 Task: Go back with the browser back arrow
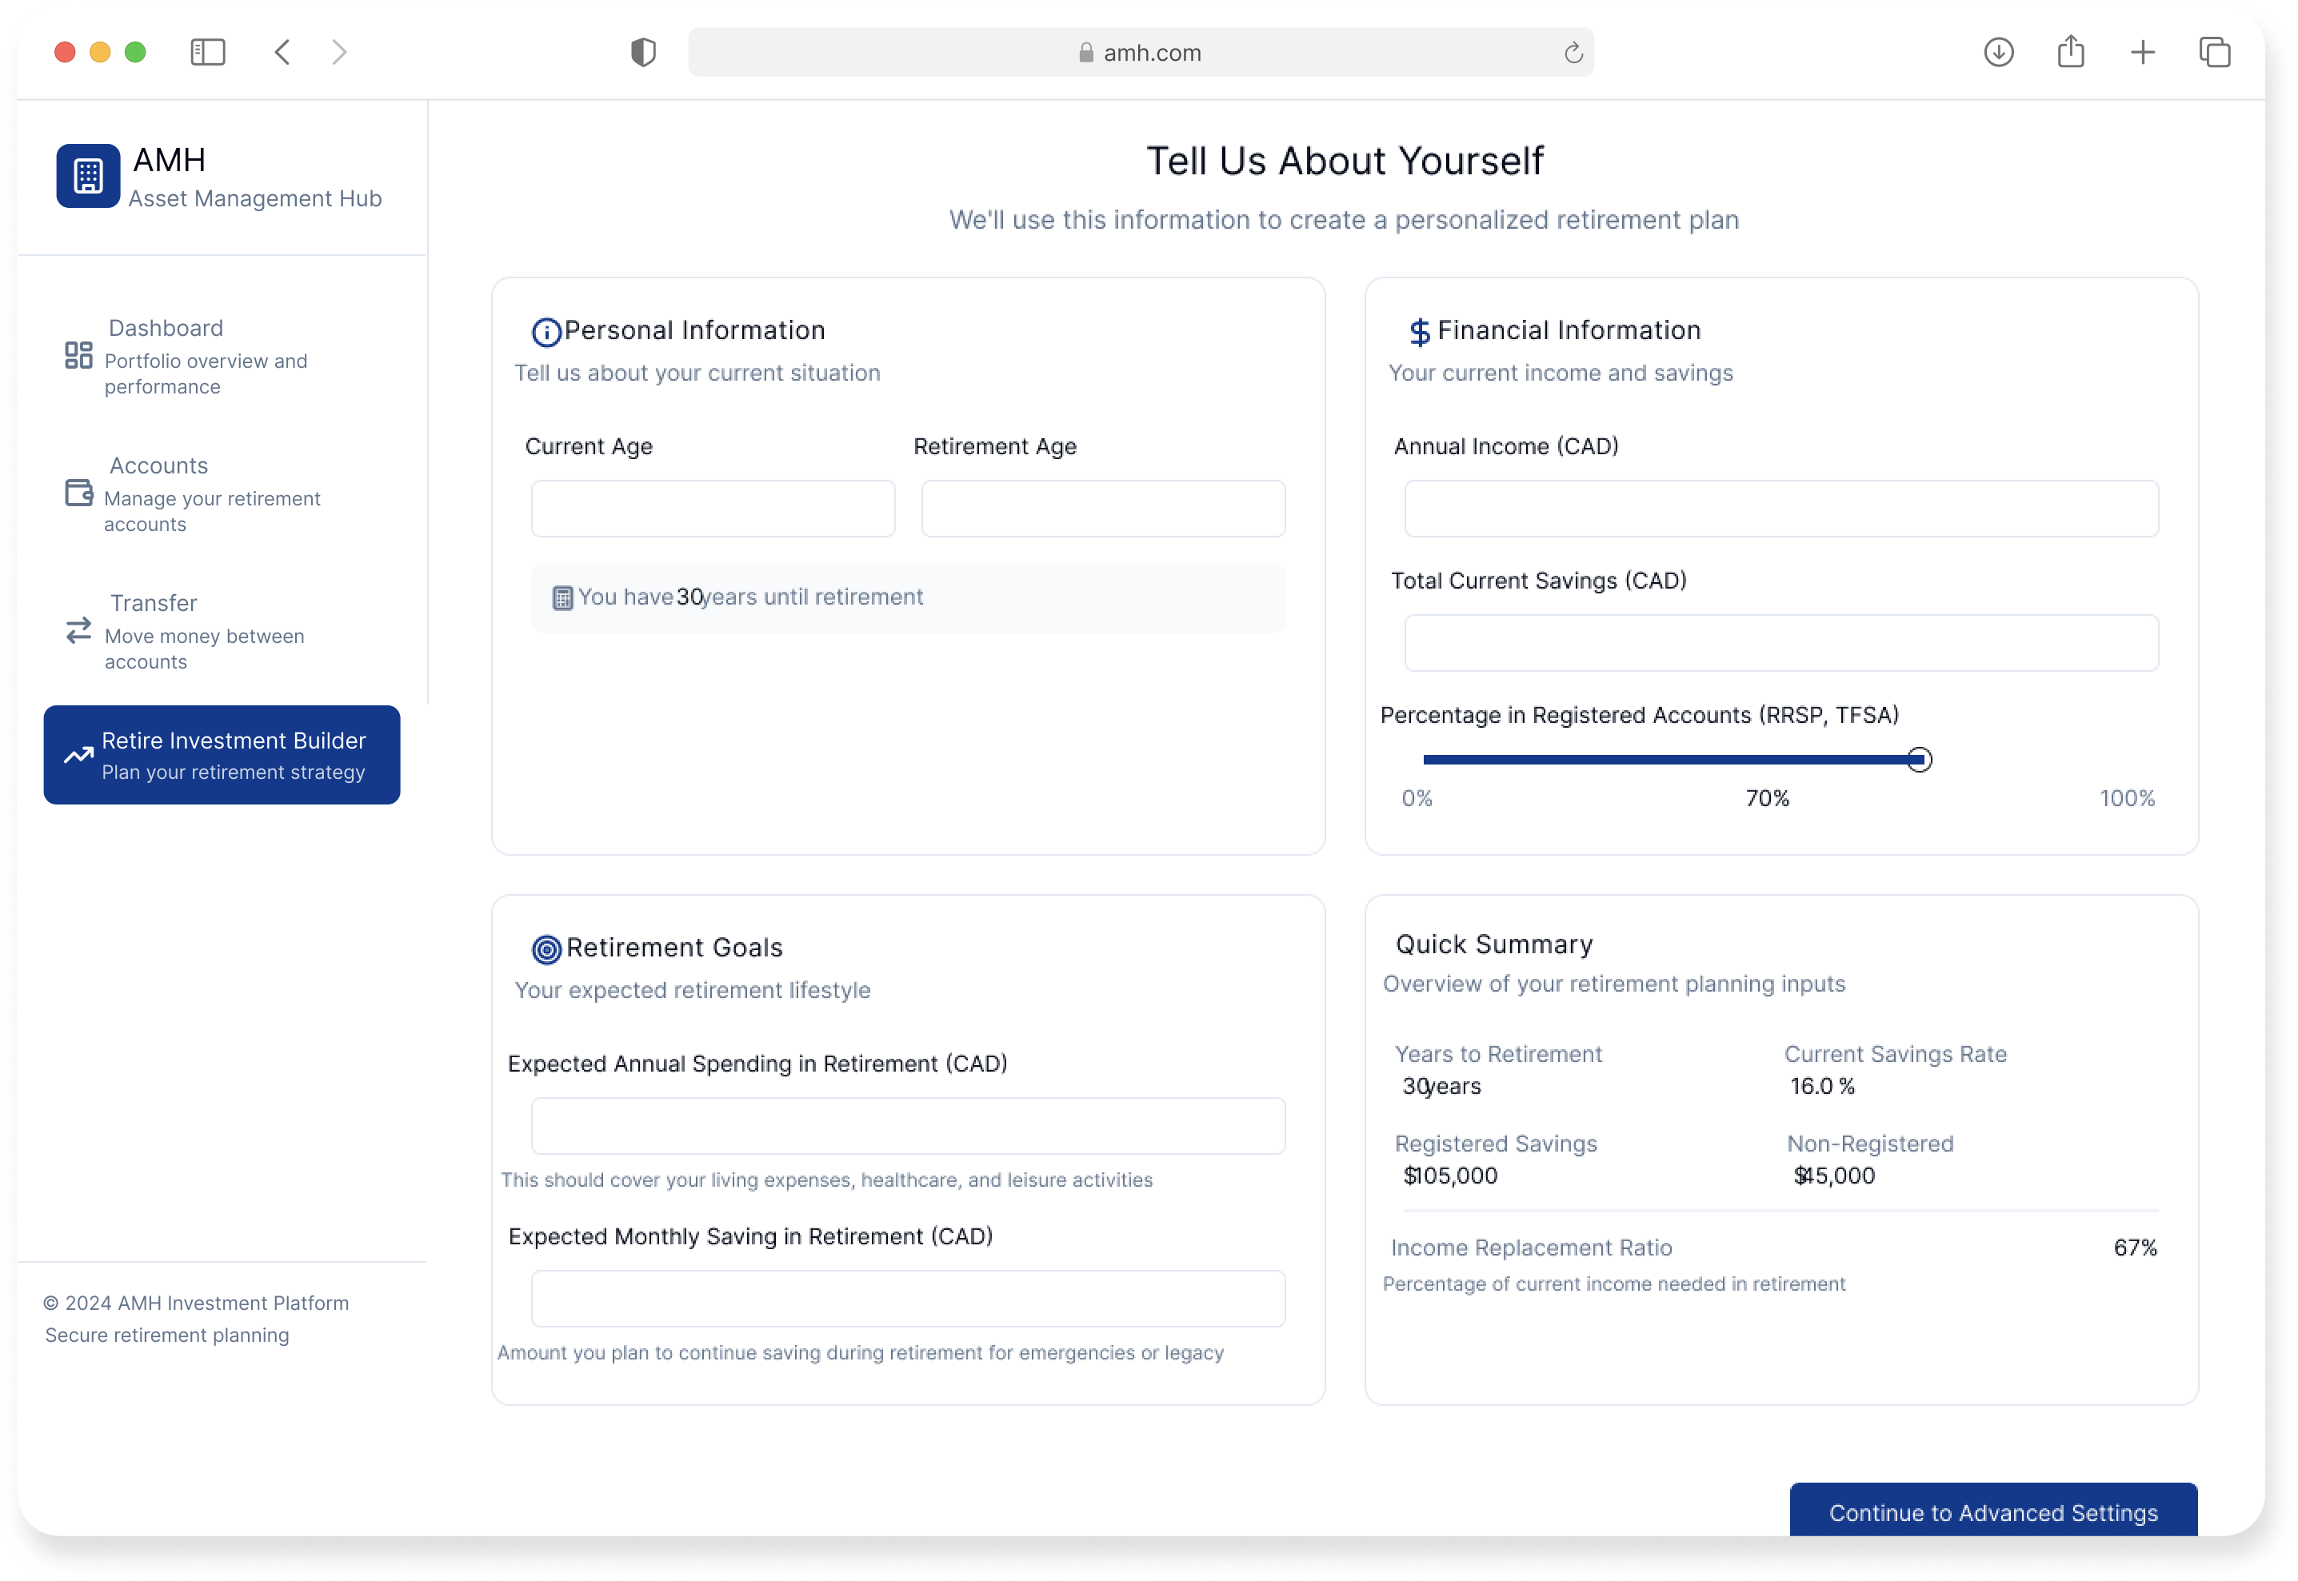click(x=282, y=53)
